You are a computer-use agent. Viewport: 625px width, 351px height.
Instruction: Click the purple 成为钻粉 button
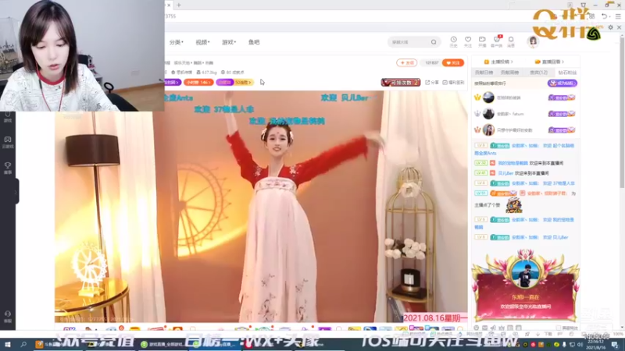562,83
